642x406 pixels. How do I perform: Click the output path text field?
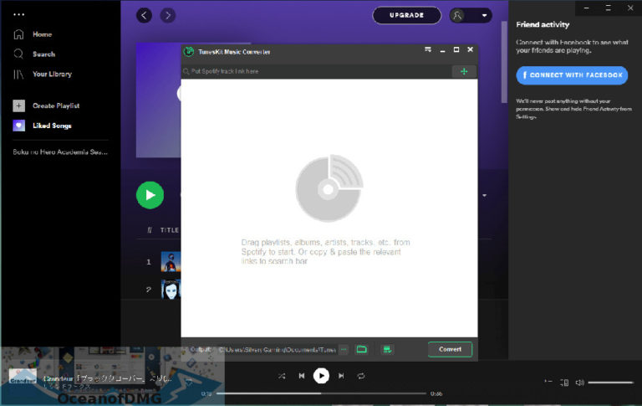278,350
